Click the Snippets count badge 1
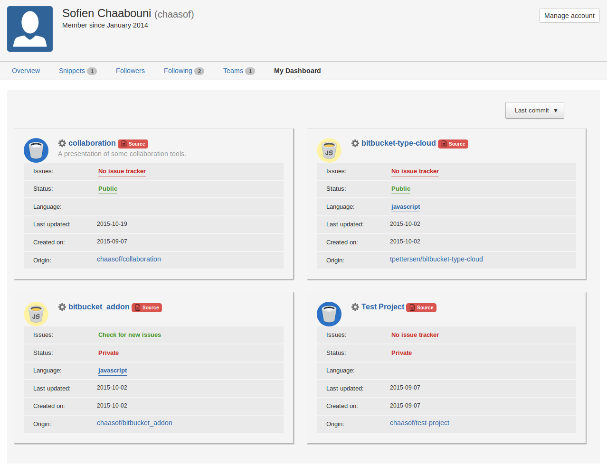 [x=92, y=71]
